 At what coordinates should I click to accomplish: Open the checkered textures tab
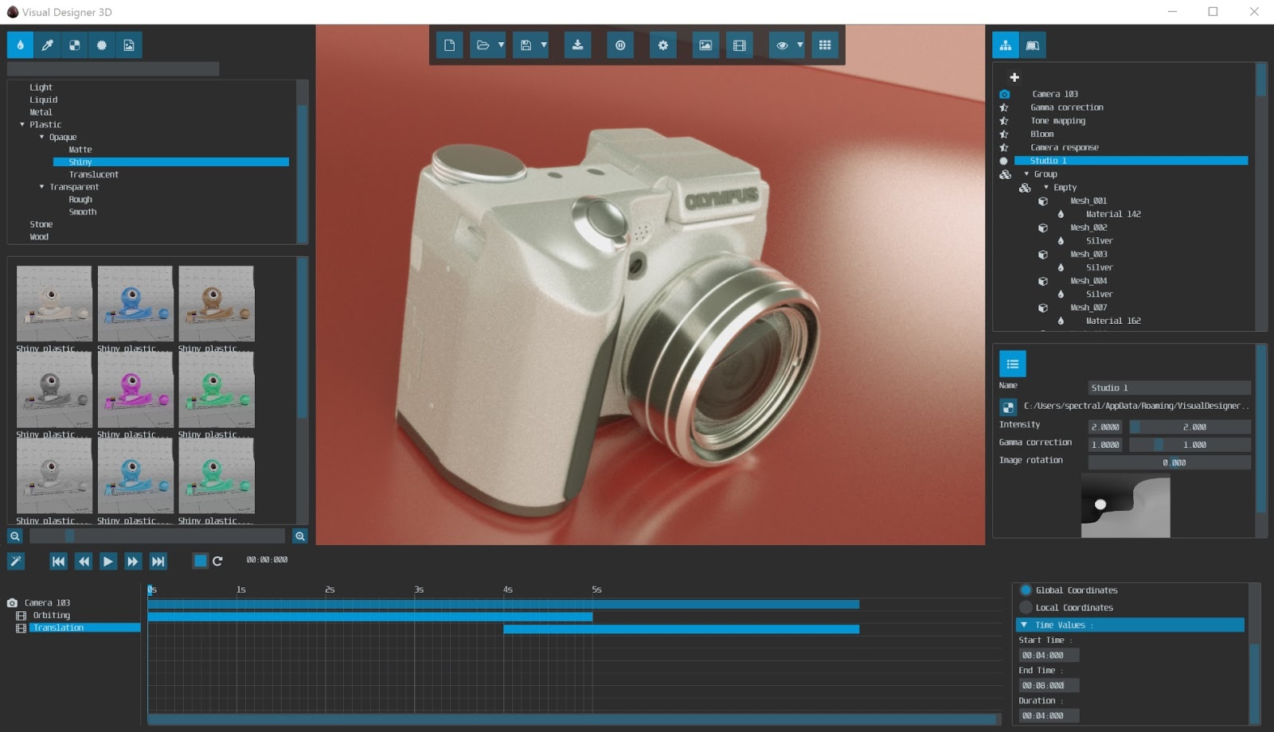[x=75, y=45]
